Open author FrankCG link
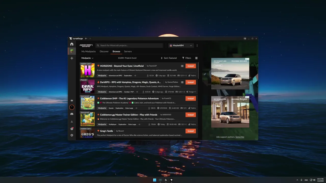Screen dimensions: 326x183 pyautogui.click(x=168, y=98)
